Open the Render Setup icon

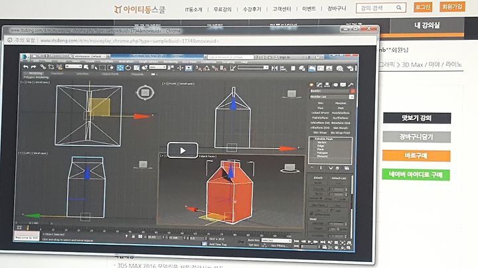pyautogui.click(x=350, y=69)
